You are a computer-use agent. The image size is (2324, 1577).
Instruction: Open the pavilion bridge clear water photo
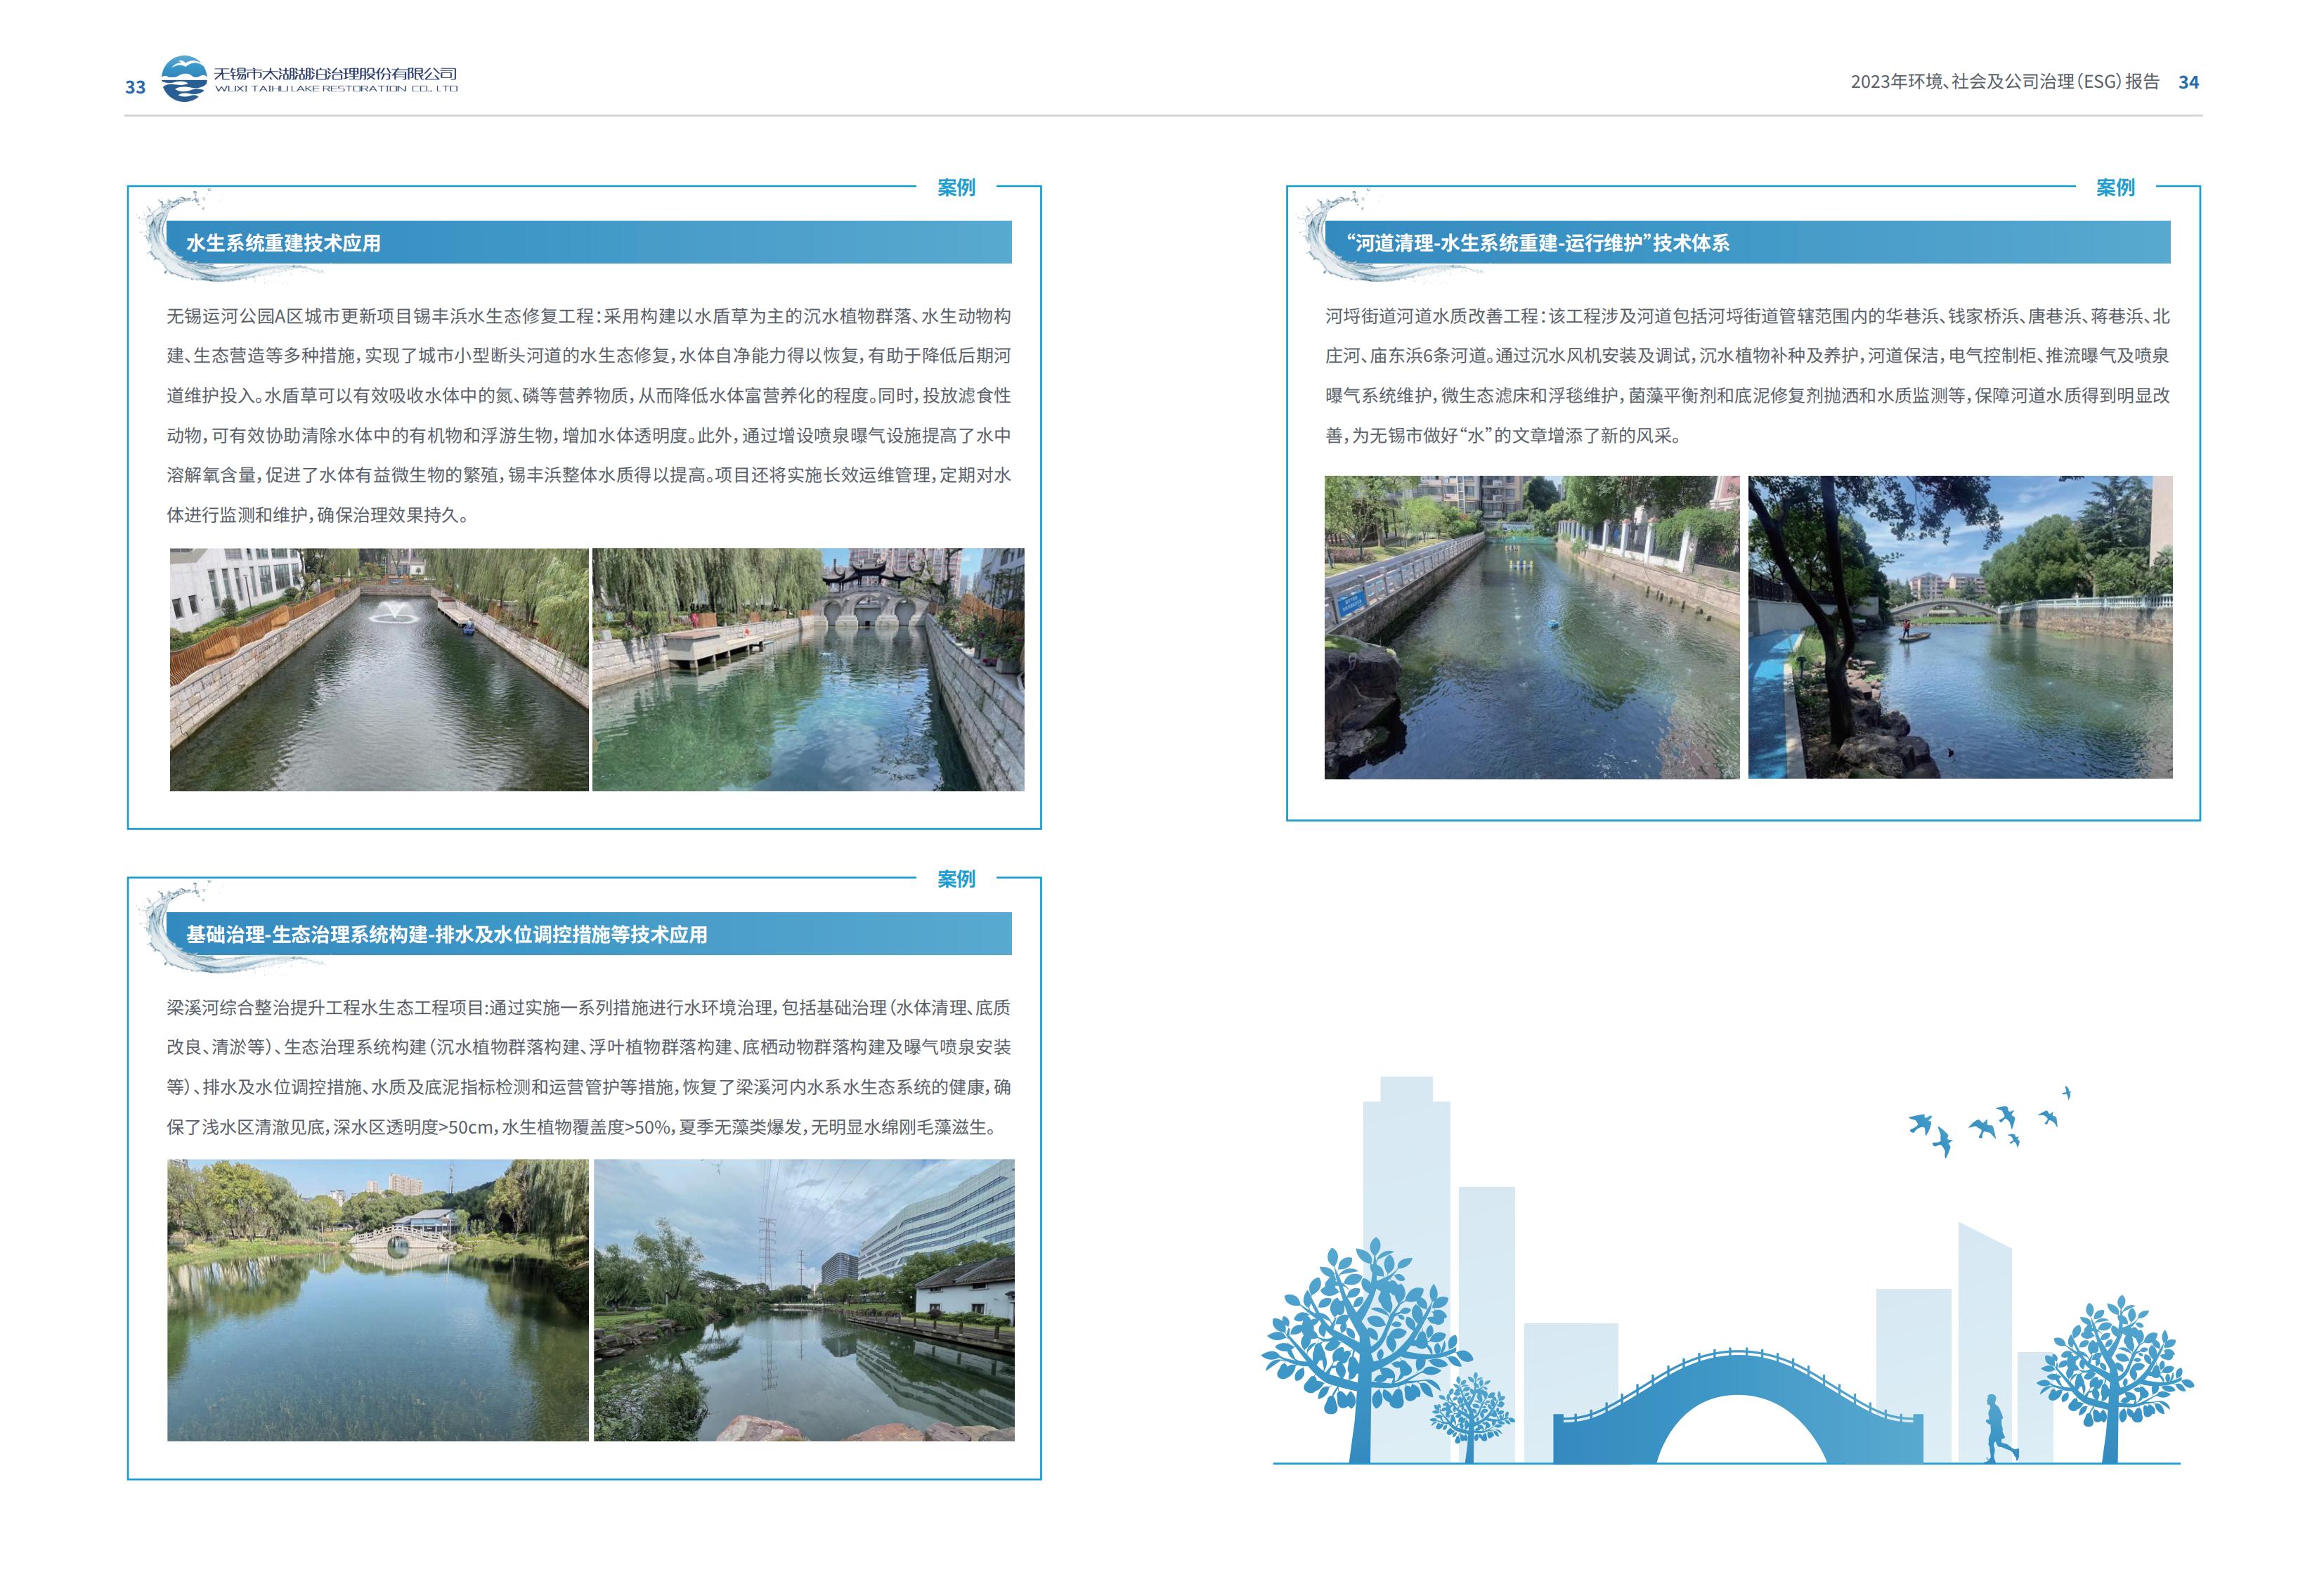(808, 669)
